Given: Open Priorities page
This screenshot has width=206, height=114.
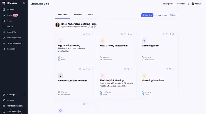Looking at the screenshot, I should [x=11, y=49].
